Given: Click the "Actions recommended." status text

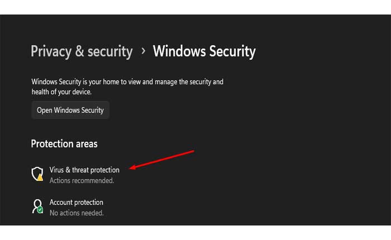Looking at the screenshot, I should 82,181.
